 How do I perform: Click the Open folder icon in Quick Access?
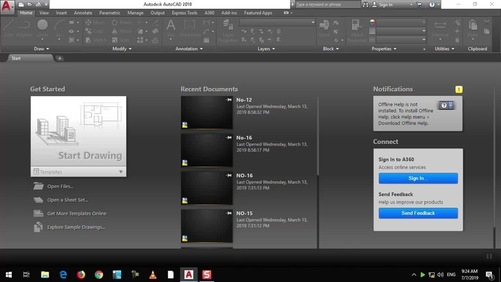pos(30,5)
